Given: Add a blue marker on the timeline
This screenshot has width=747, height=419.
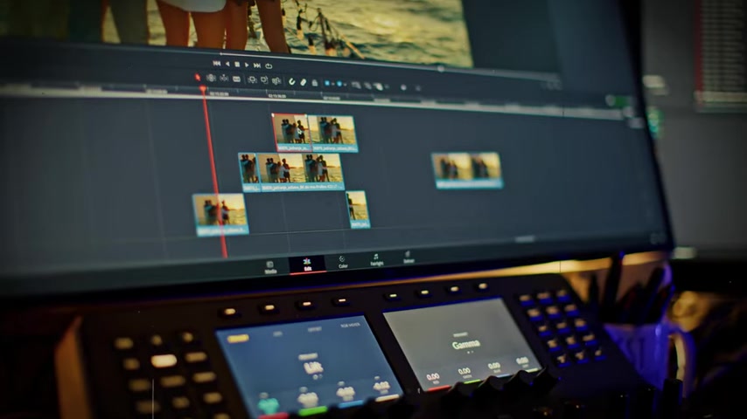Looking at the screenshot, I should [x=339, y=84].
